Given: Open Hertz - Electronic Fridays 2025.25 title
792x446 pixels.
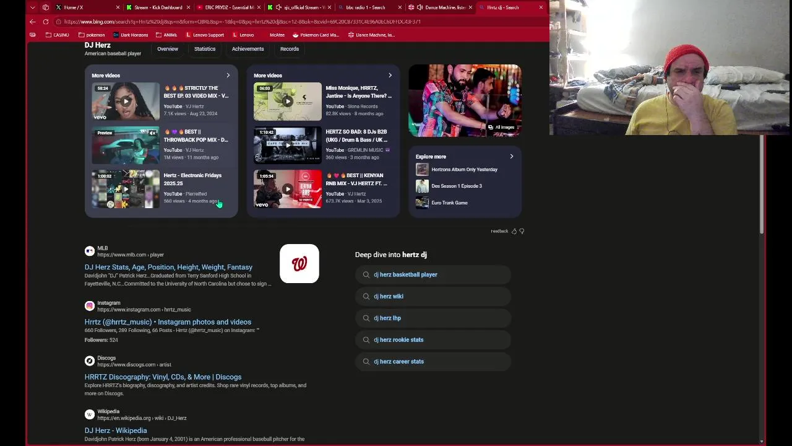Looking at the screenshot, I should click(192, 179).
